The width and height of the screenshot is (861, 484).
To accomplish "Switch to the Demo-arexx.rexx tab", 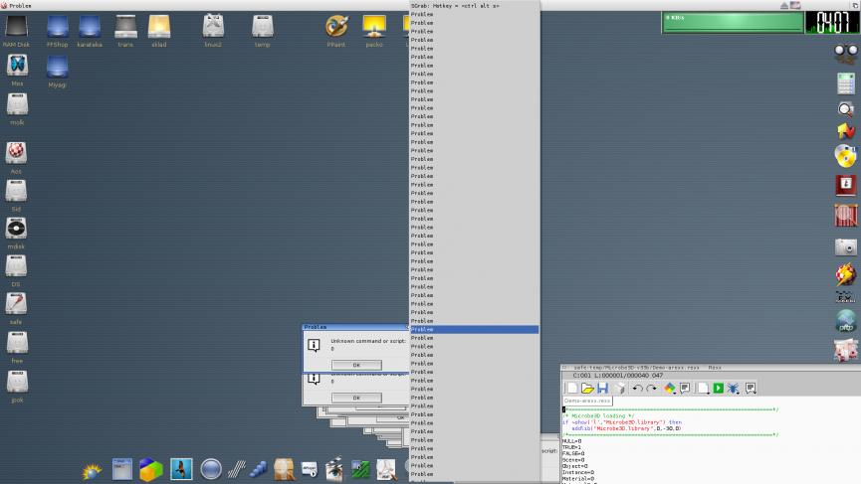I will tap(588, 401).
